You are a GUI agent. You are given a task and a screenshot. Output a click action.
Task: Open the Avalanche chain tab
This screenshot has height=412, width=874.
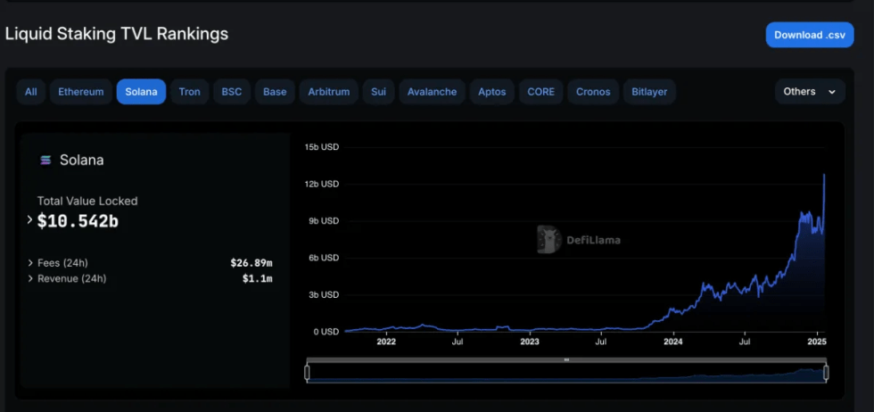432,92
